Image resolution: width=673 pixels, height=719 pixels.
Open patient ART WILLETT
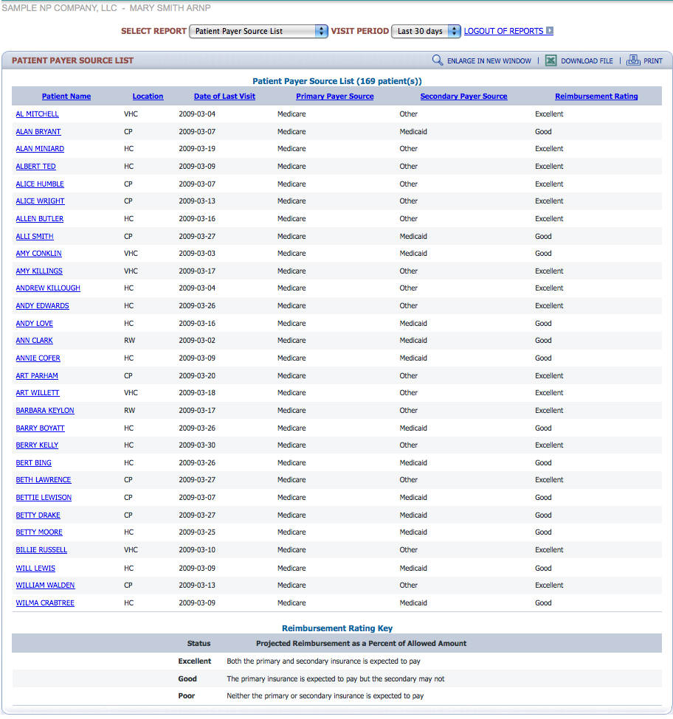[x=38, y=392]
